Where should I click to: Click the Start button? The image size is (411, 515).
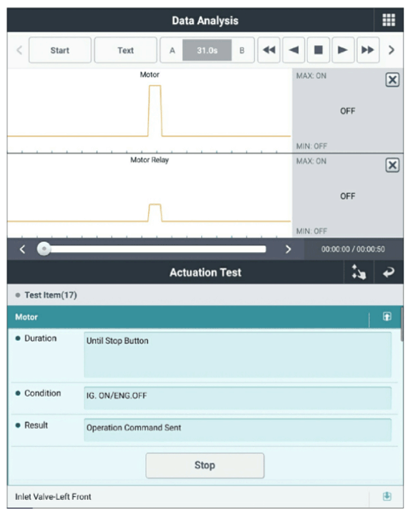pyautogui.click(x=59, y=50)
